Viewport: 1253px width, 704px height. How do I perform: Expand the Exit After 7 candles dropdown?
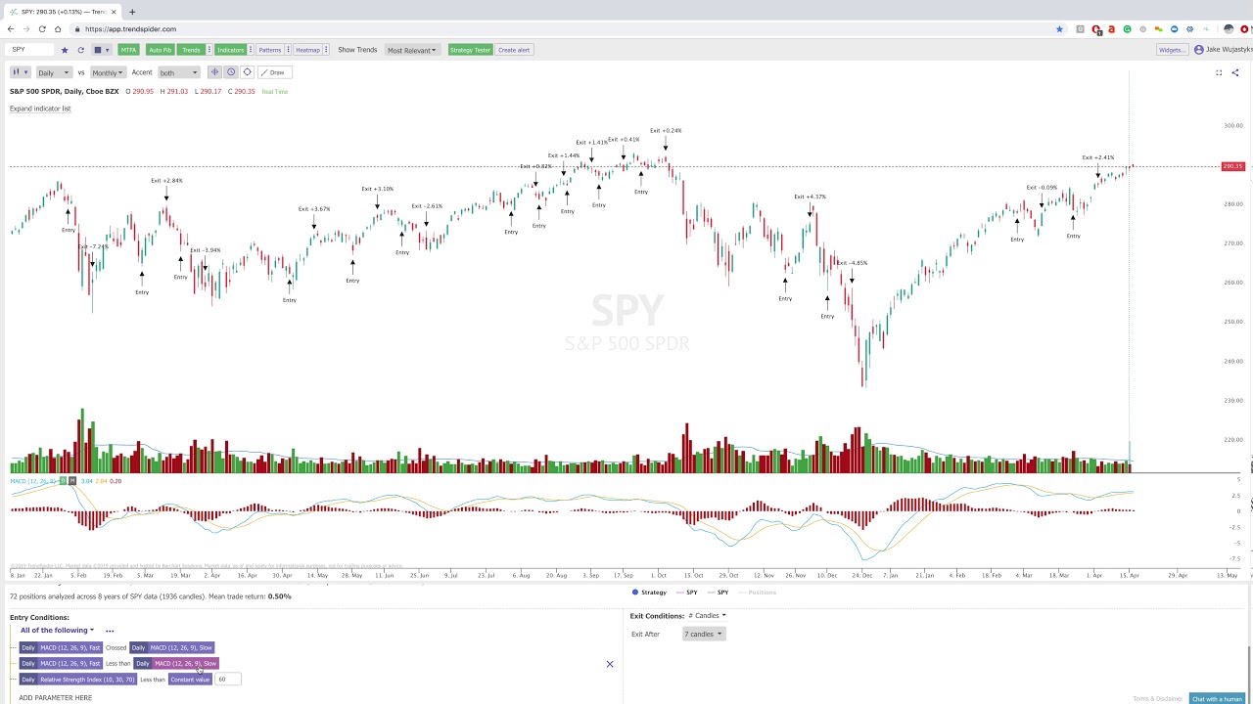tap(703, 635)
